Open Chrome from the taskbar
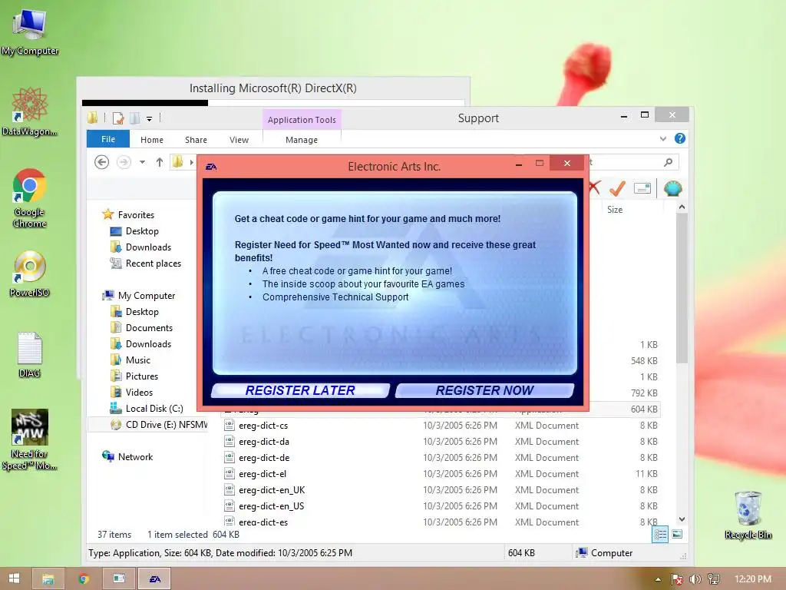This screenshot has width=786, height=590. pyautogui.click(x=84, y=578)
